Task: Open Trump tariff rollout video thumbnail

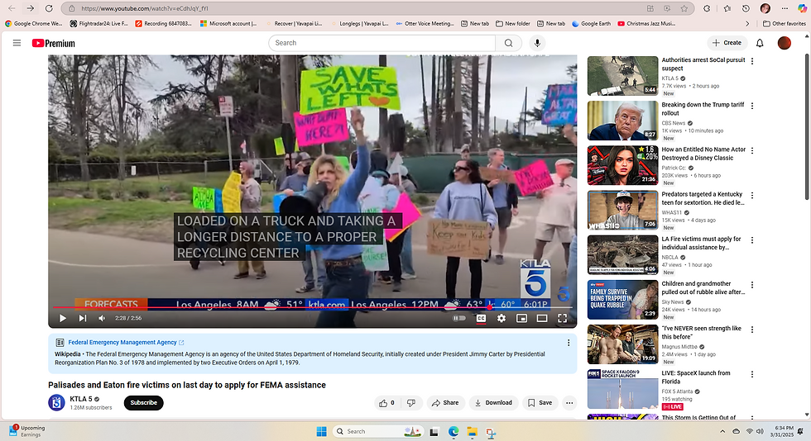Action: pos(622,121)
